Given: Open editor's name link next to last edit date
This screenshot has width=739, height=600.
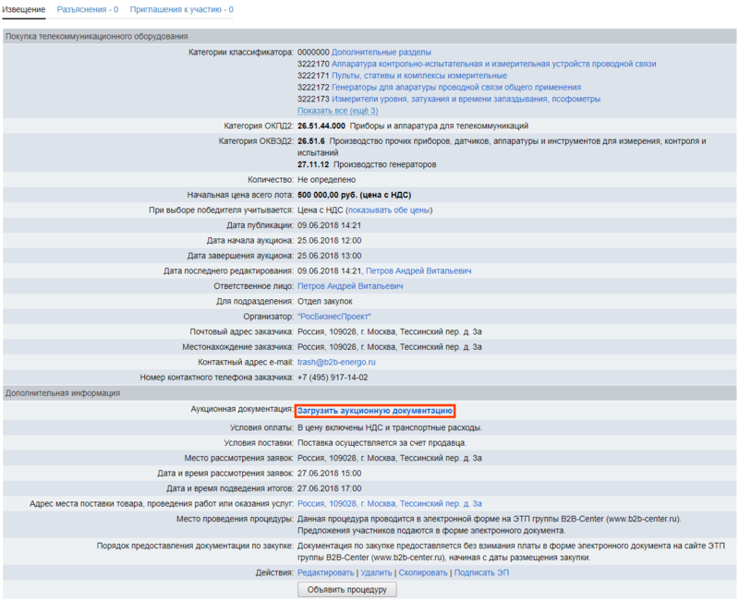Looking at the screenshot, I should 418,271.
